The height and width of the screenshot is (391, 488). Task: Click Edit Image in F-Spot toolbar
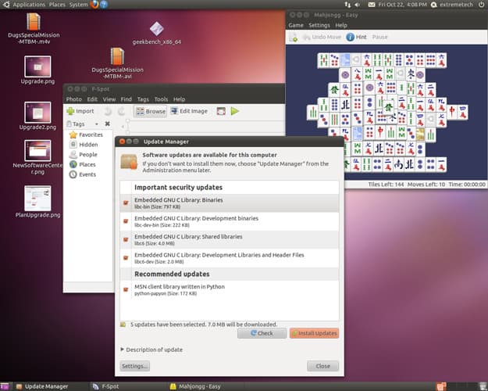[x=189, y=111]
